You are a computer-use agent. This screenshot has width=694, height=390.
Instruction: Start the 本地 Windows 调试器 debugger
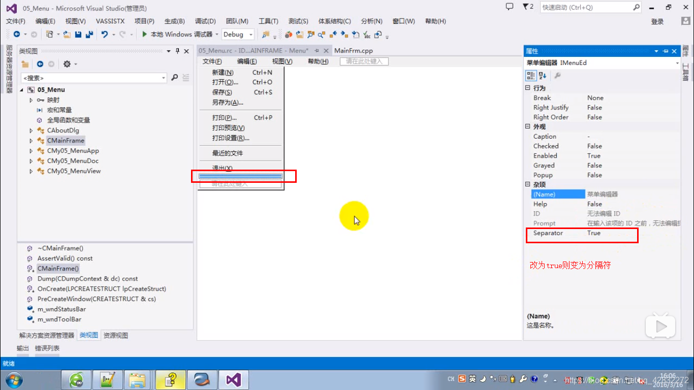(x=177, y=35)
